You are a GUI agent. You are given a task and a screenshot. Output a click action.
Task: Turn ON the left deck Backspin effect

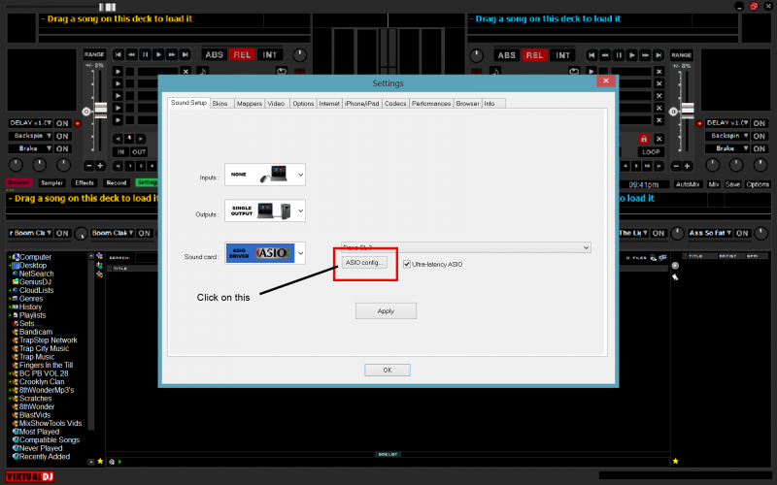click(62, 136)
